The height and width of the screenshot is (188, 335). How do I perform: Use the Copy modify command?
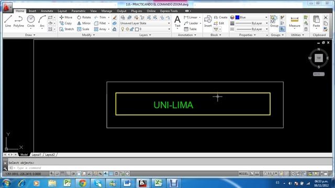[65, 23]
